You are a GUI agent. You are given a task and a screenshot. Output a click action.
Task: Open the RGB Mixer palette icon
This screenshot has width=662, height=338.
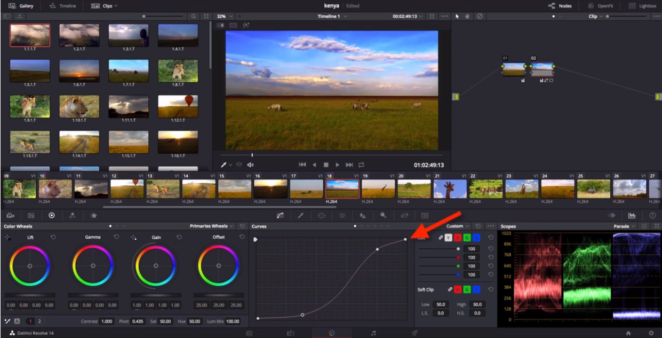(x=73, y=215)
